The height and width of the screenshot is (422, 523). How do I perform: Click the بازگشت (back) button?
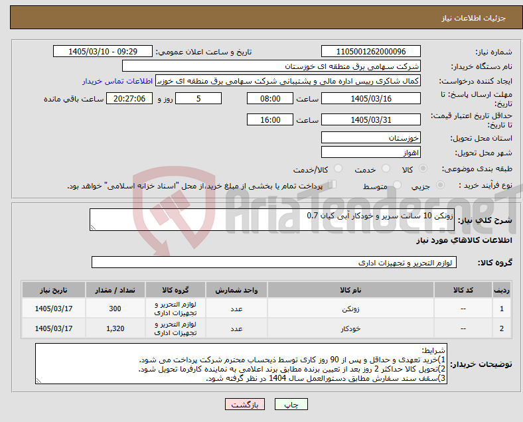[x=245, y=404]
